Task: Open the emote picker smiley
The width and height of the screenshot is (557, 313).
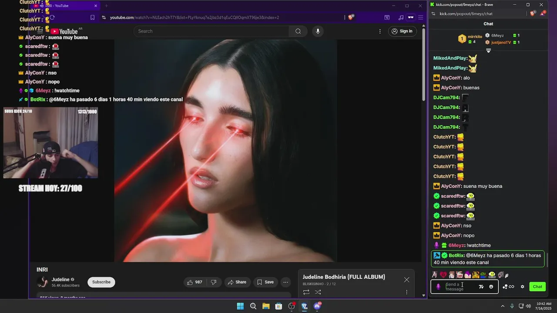Action: pos(491,286)
